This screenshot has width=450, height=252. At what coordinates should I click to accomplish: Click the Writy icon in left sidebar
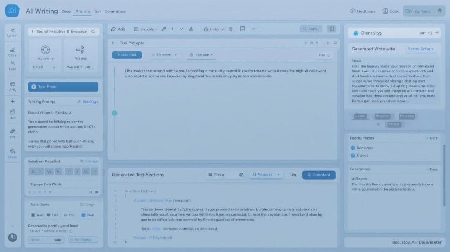[12, 84]
